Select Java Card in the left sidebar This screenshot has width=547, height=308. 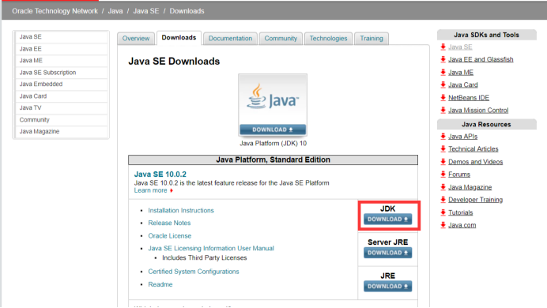pos(62,96)
